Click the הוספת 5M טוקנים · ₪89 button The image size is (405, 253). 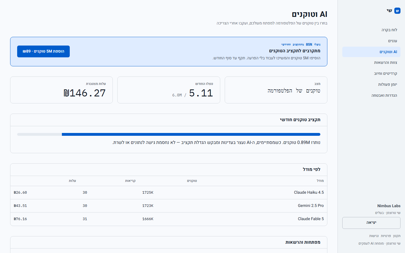click(x=43, y=51)
